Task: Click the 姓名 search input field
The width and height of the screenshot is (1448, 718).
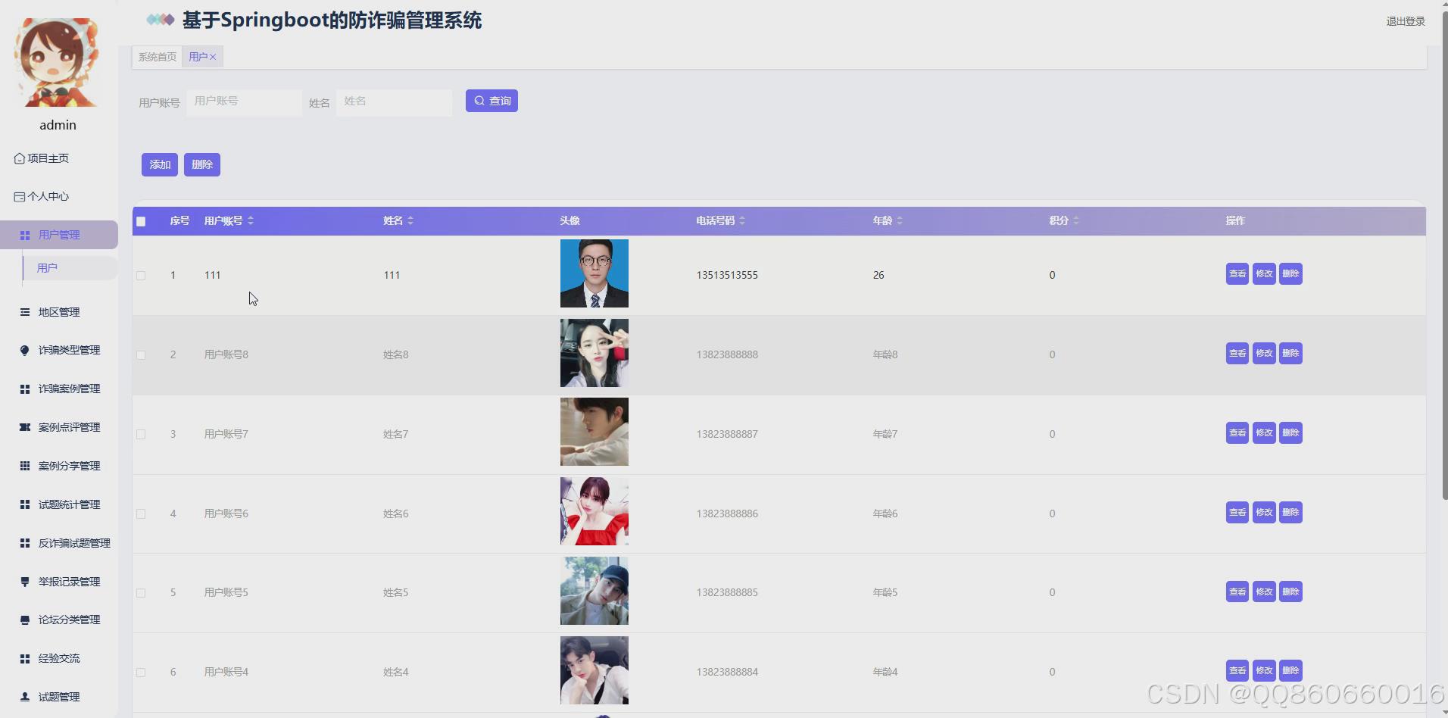Action: (394, 101)
